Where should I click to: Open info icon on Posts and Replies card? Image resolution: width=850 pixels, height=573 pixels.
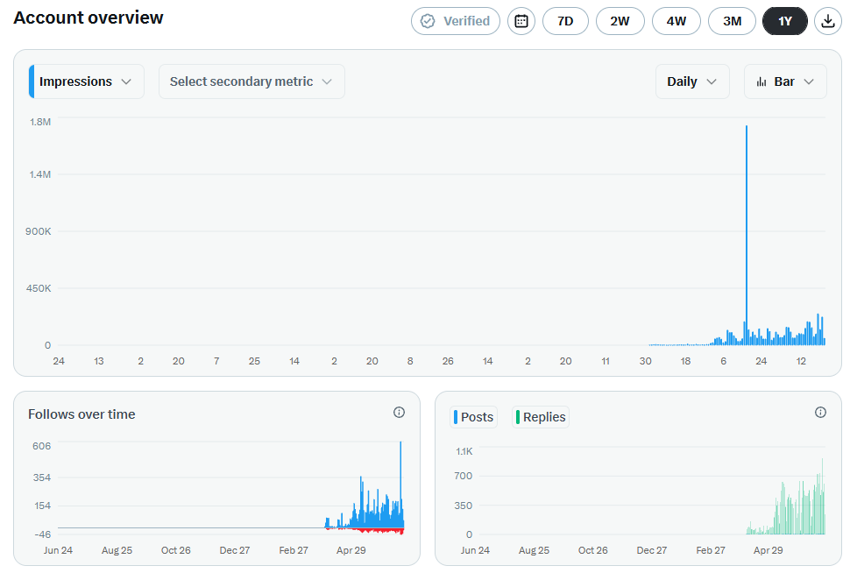point(821,413)
